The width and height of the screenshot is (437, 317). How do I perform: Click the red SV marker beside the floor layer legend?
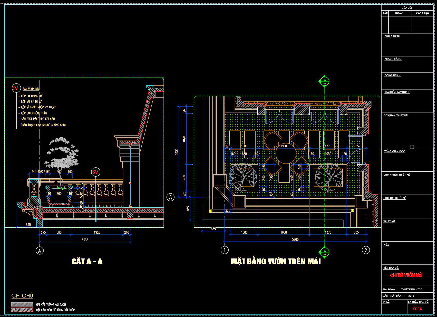coord(16,88)
